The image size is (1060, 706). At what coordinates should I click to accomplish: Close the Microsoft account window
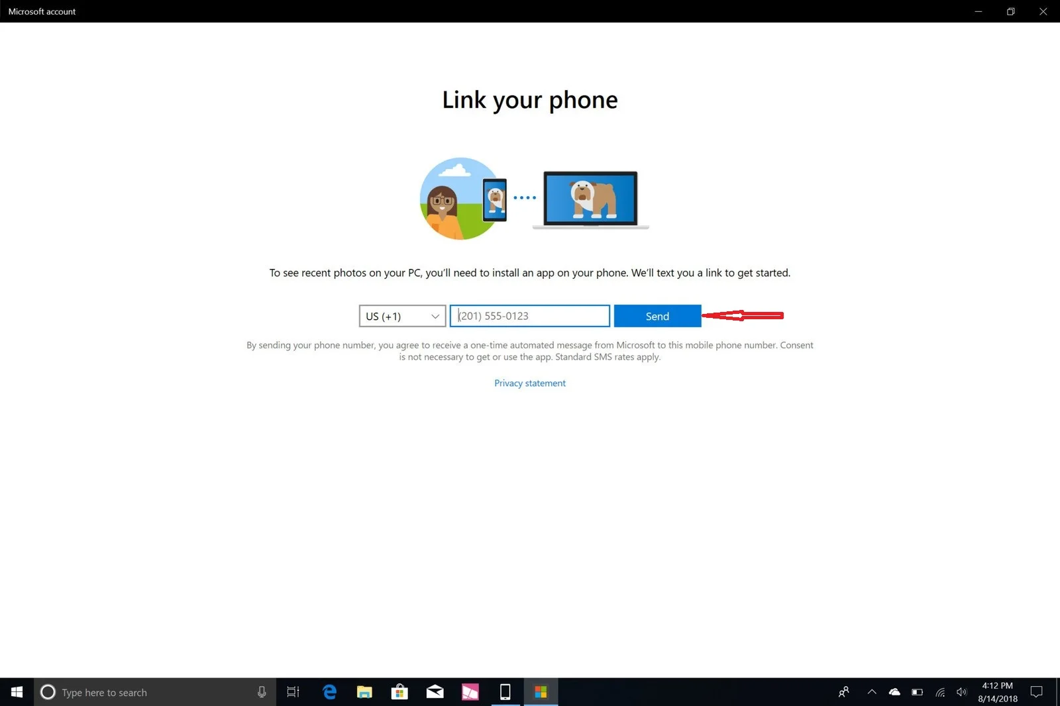pos(1043,11)
